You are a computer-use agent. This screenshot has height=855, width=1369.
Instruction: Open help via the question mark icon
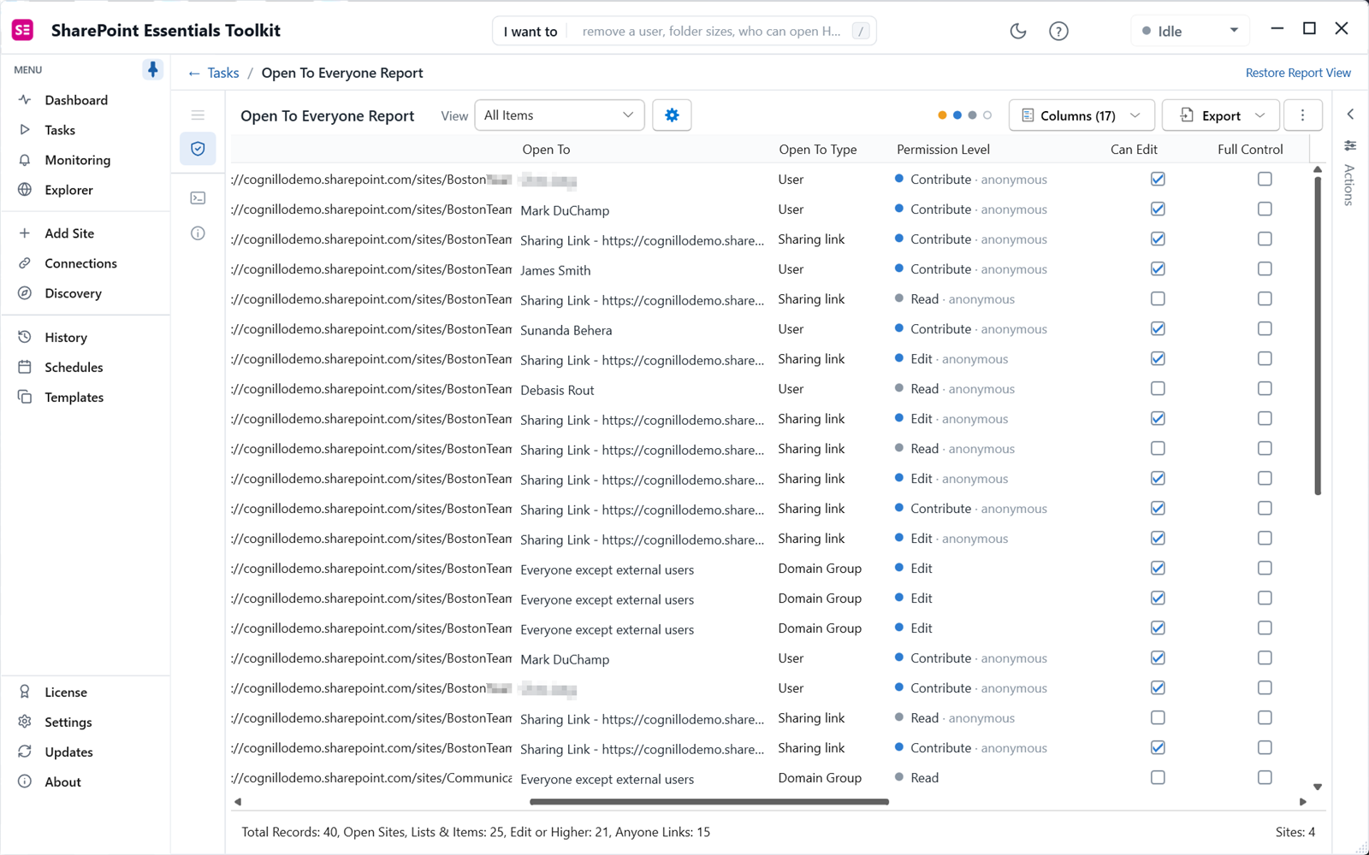[x=1058, y=31]
